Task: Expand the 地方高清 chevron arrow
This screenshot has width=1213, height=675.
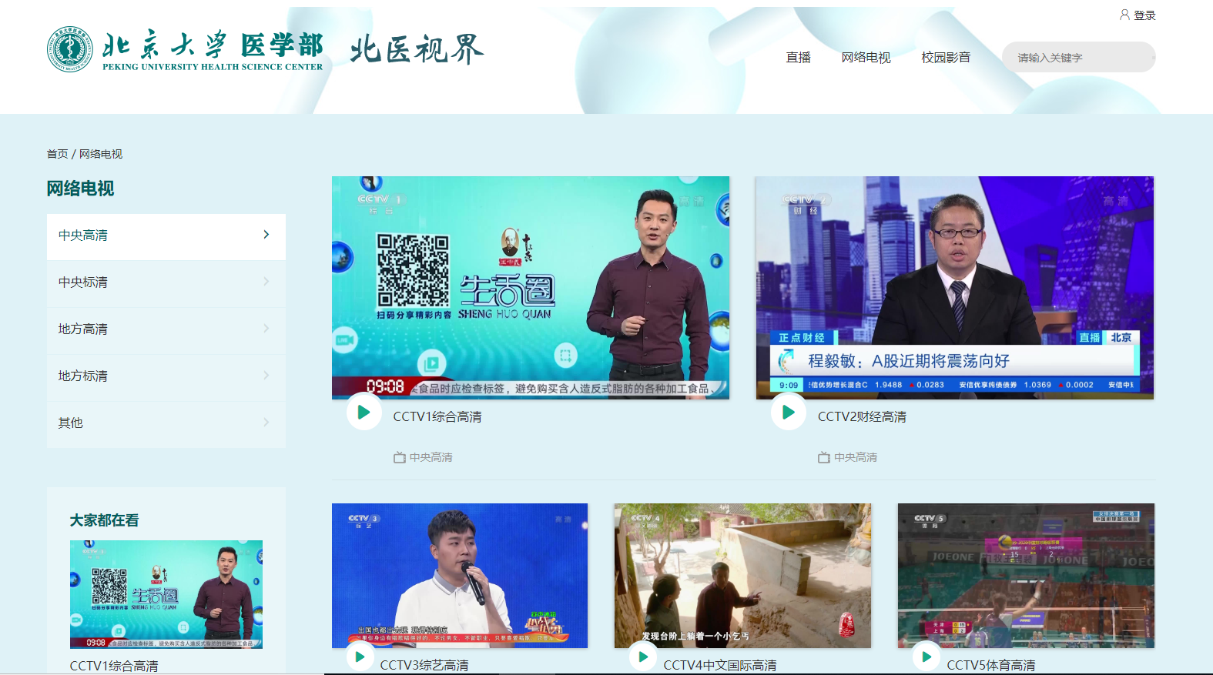Action: coord(266,329)
